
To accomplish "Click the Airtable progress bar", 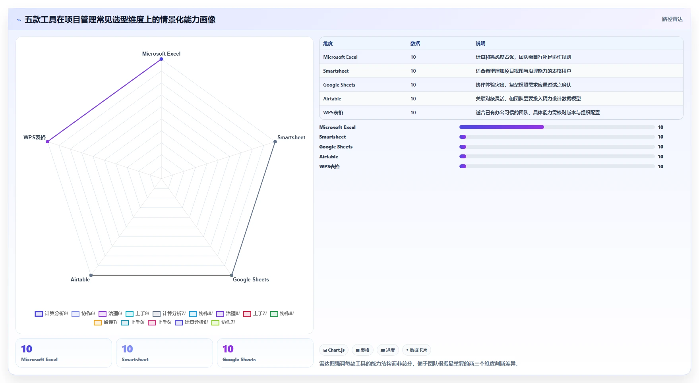I will 557,156.
